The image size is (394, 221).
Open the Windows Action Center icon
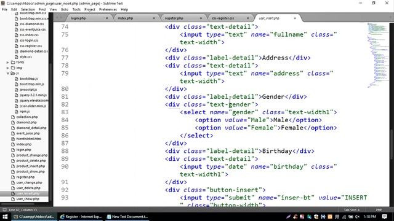point(385,217)
